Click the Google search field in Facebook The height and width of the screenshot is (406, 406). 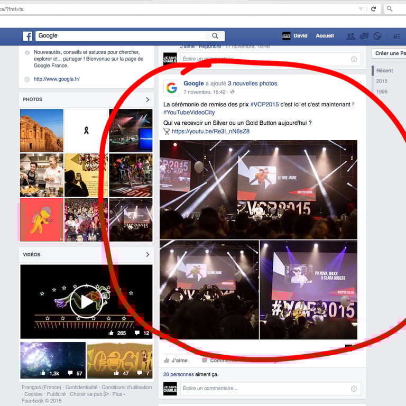tap(121, 36)
